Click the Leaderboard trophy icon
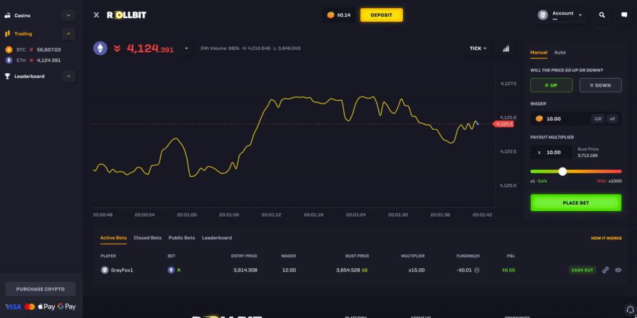This screenshot has width=637, height=318. pyautogui.click(x=7, y=76)
